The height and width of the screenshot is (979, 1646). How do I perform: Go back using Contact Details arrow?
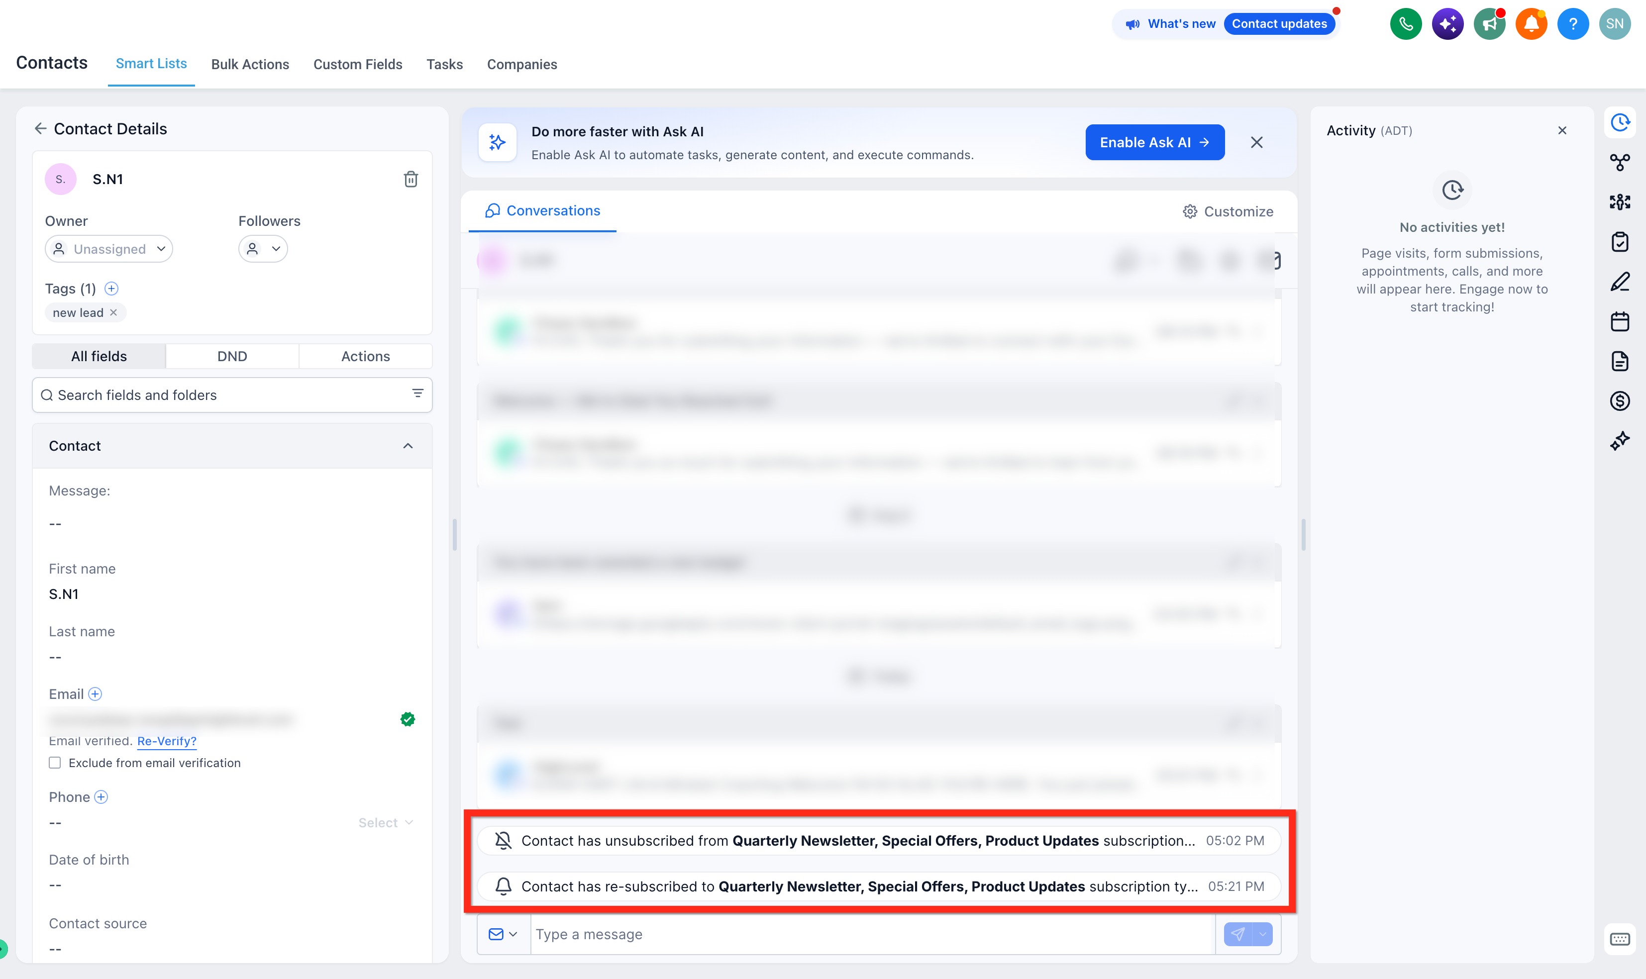pos(40,129)
